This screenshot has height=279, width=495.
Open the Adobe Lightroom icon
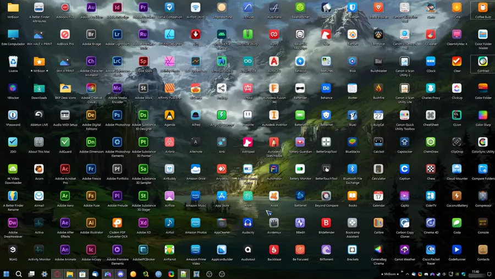[117, 35]
